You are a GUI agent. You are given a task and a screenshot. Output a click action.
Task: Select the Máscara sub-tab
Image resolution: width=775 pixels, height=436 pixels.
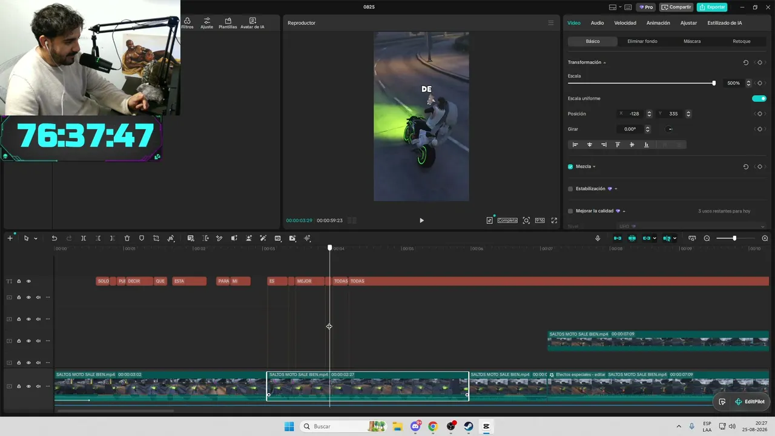[x=692, y=41]
